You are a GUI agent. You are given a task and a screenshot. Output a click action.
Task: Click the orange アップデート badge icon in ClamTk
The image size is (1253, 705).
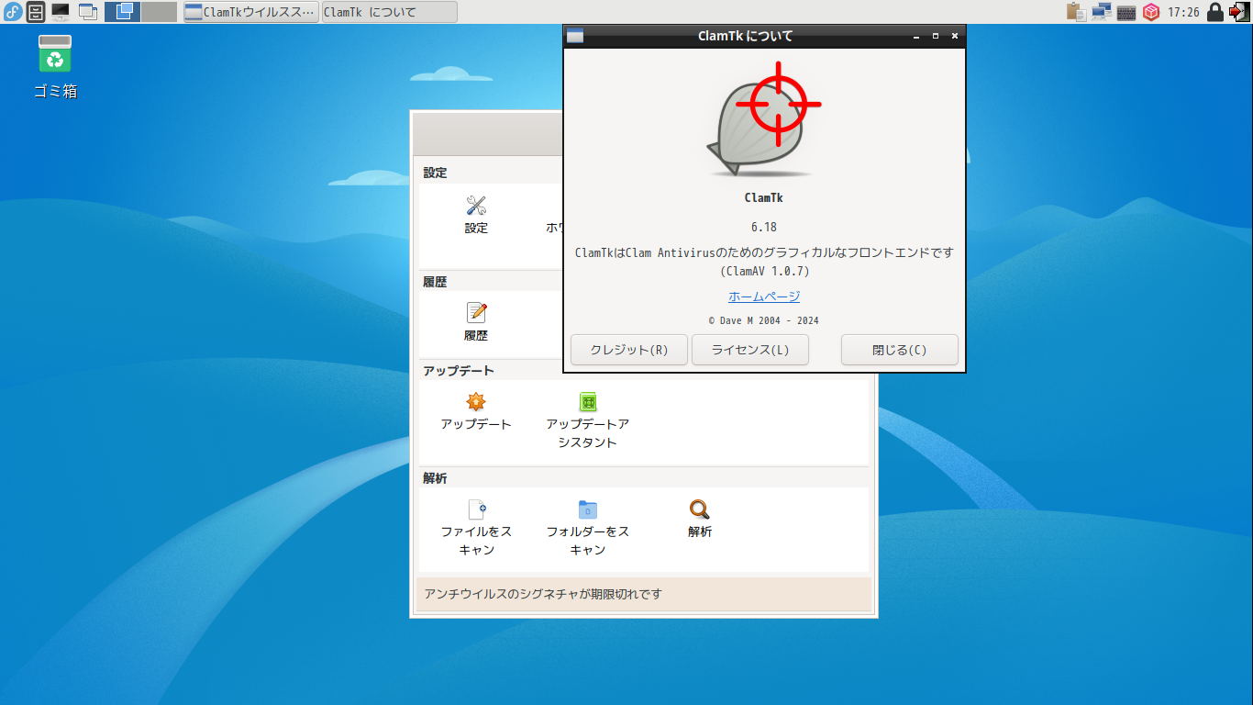[x=476, y=402]
